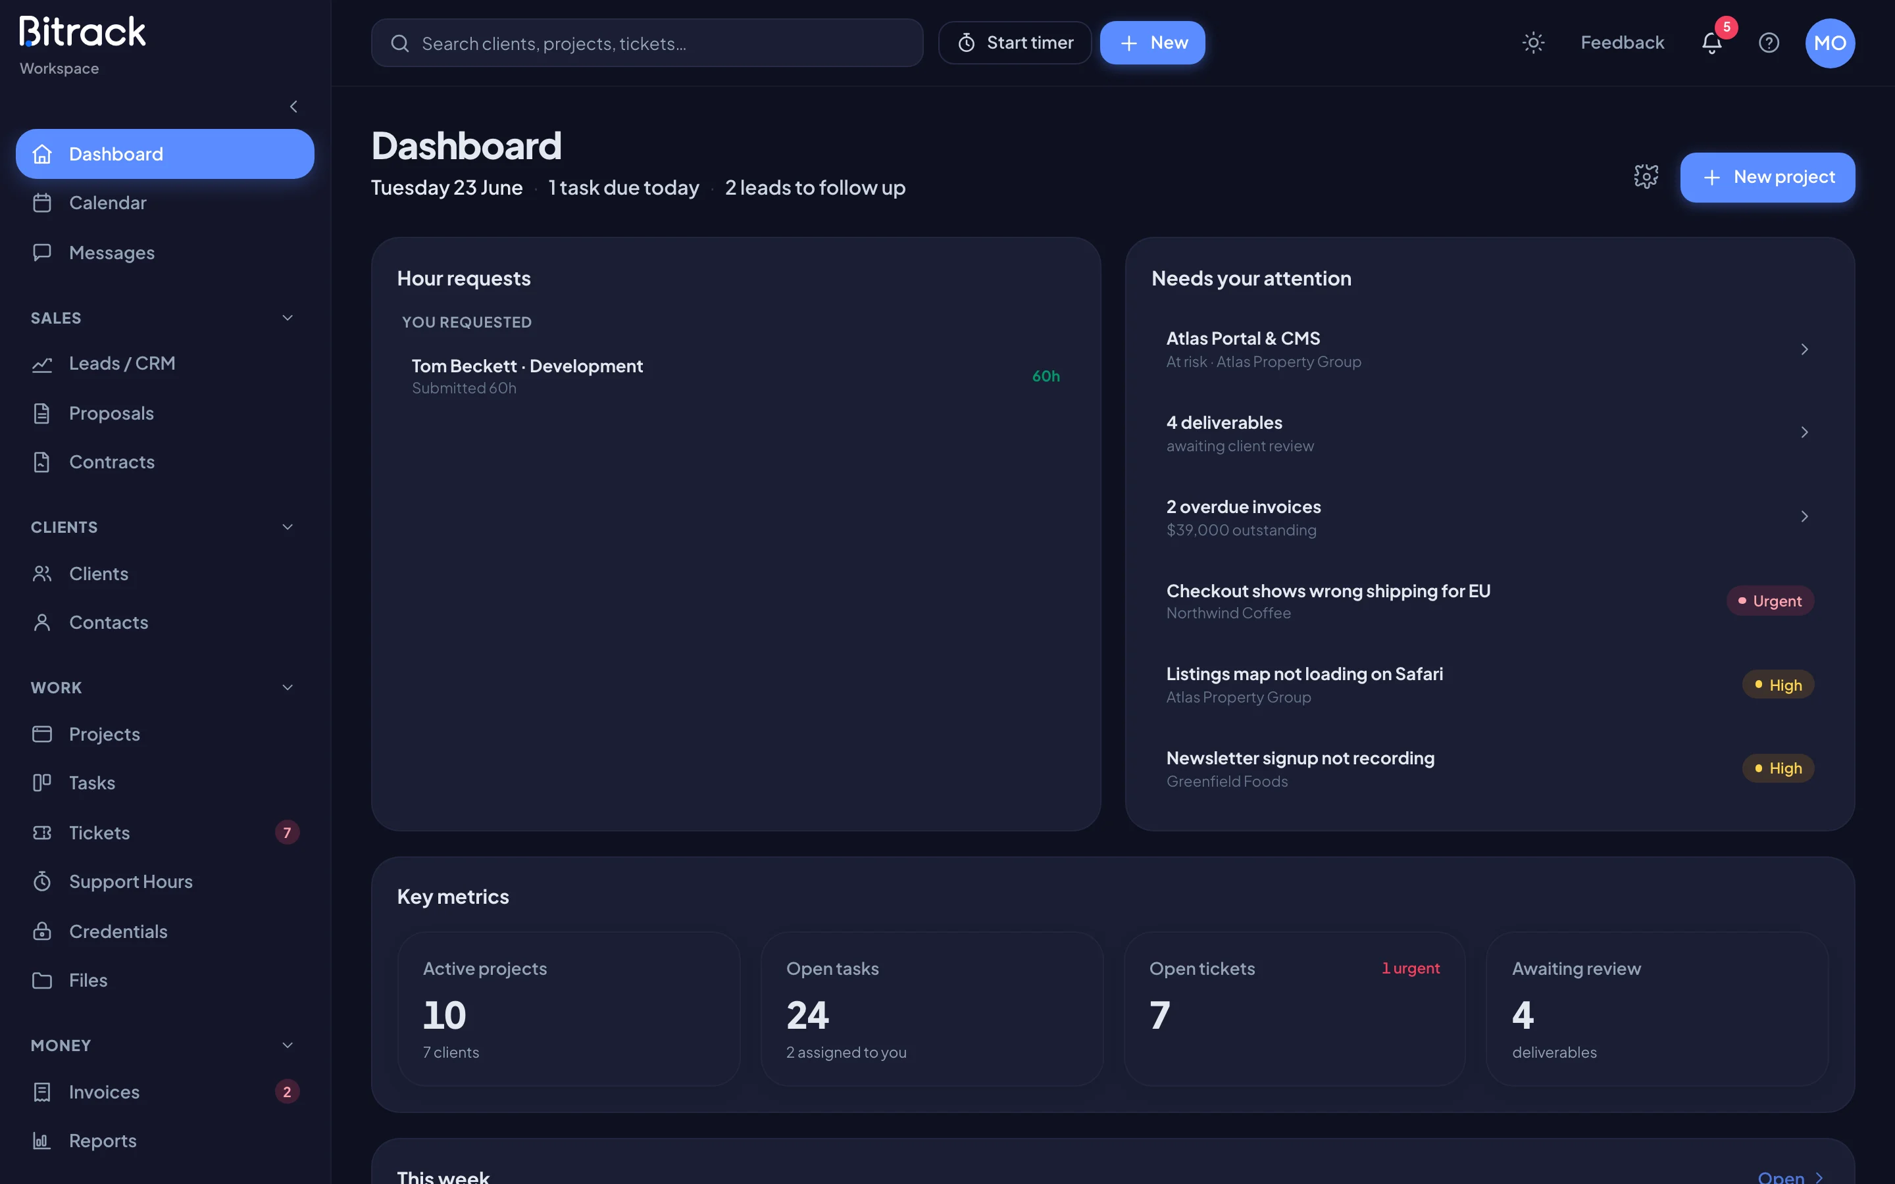Toggle light theme with the sun icon

[x=1533, y=42]
